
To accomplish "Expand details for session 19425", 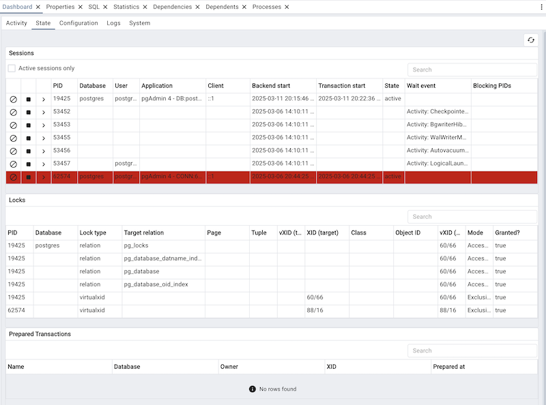I will click(x=42, y=99).
